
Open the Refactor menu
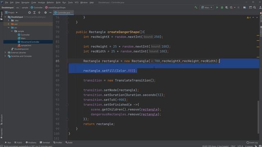coord(50,2)
